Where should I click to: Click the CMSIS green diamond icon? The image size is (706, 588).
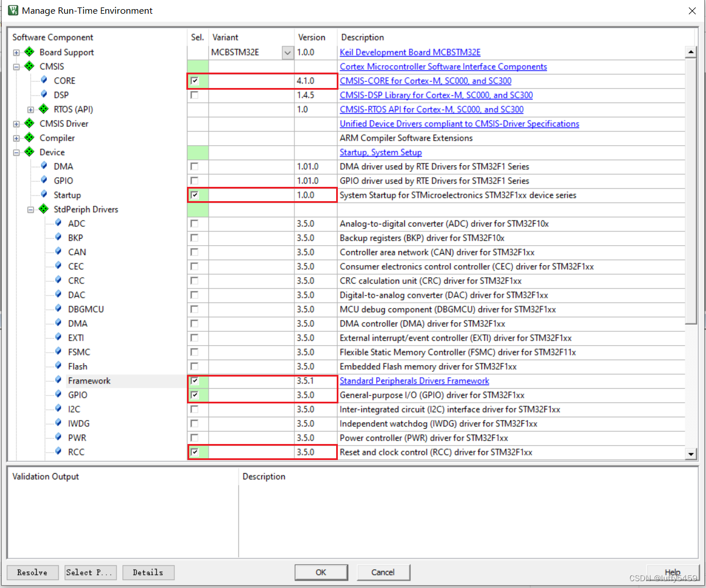click(30, 66)
